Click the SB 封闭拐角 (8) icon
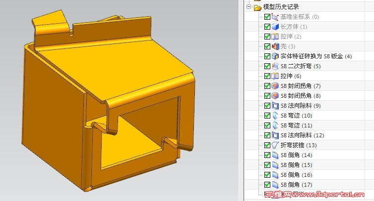The height and width of the screenshot is (201, 374). pos(275,96)
